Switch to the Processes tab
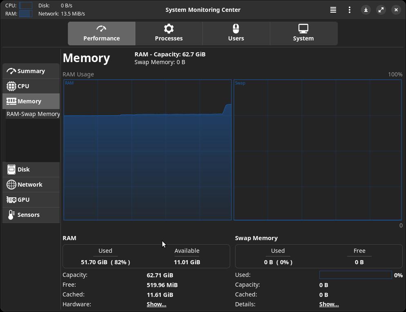Viewport: 406px width, 312px height. coord(169,33)
